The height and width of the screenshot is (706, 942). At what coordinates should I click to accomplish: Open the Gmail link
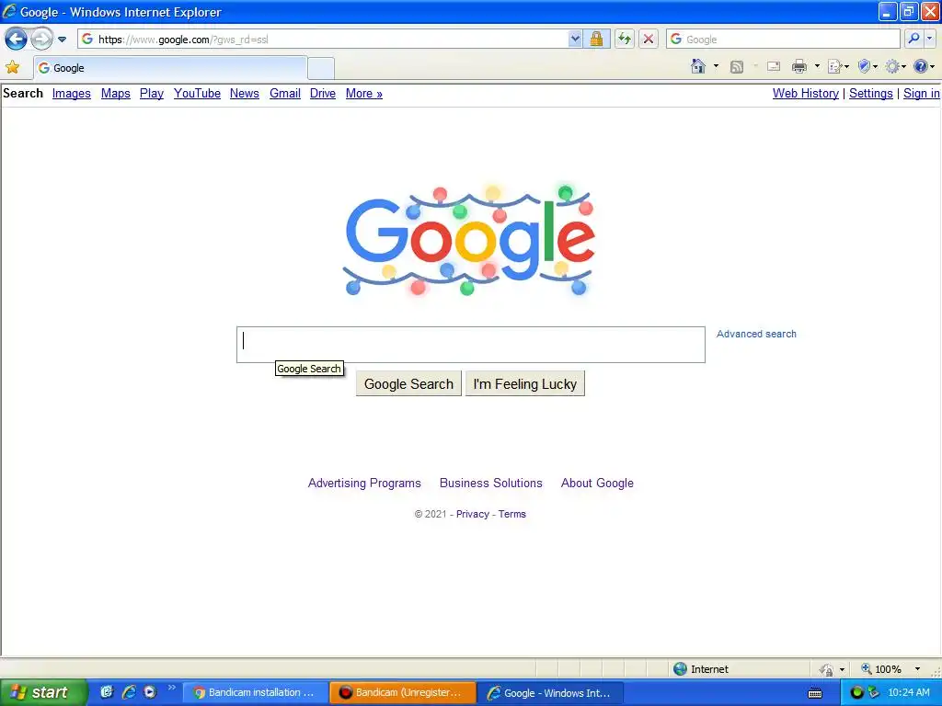coord(285,94)
